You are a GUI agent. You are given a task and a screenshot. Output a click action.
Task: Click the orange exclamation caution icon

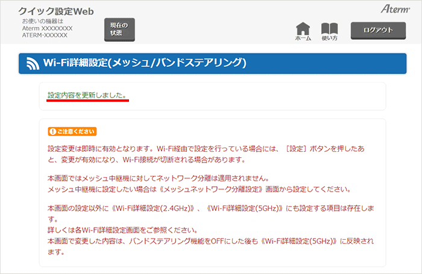(x=52, y=131)
